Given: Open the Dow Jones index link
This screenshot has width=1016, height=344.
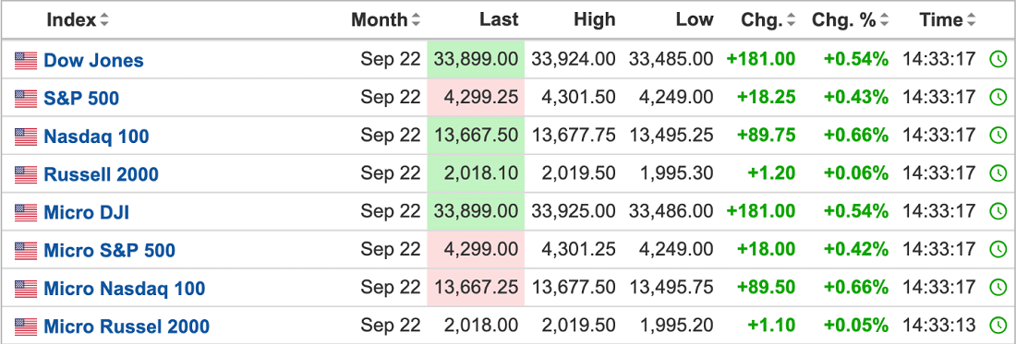Looking at the screenshot, I should 93,60.
